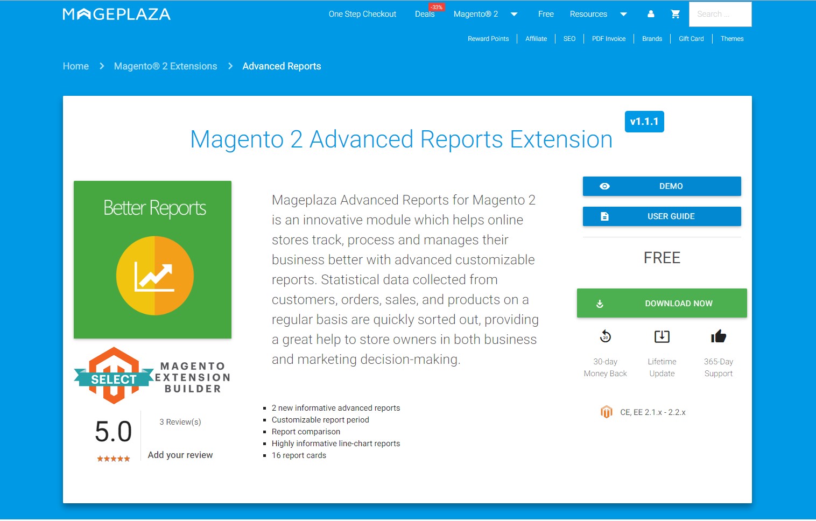Click the Mageplaza logo
Screen dimensions: 816x521
(x=116, y=15)
